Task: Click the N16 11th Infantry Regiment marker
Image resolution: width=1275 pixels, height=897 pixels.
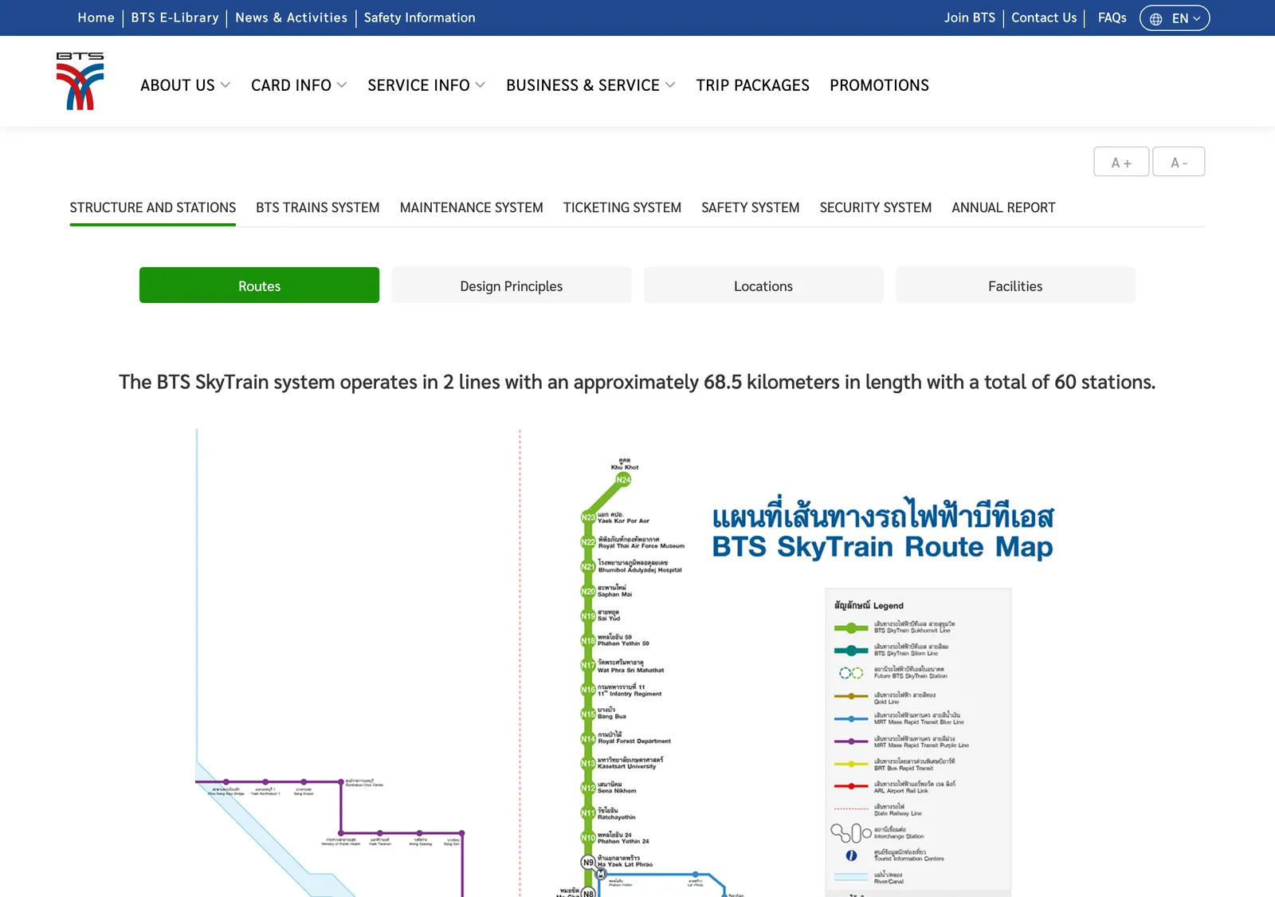Action: (588, 690)
